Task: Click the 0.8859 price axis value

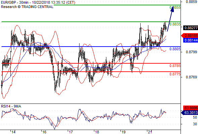Action: [x=191, y=2]
